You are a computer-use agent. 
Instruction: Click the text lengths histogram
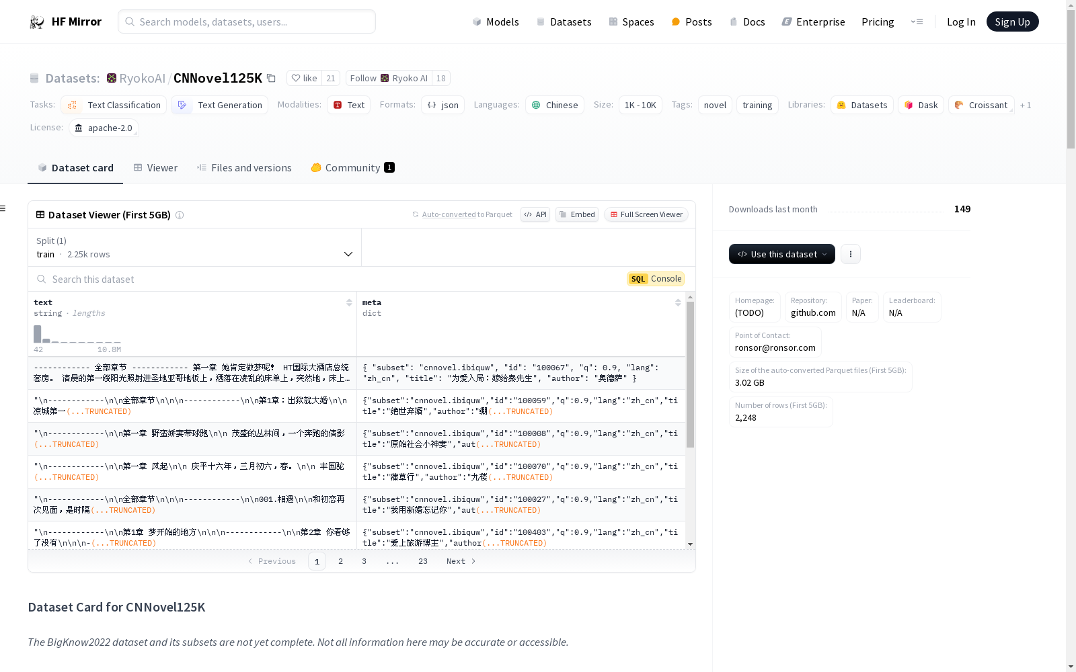pos(77,334)
